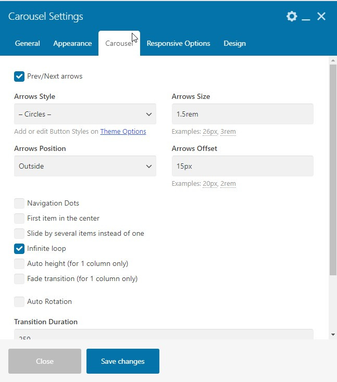337x382 pixels.
Task: Go to the Design tab
Action: (234, 43)
